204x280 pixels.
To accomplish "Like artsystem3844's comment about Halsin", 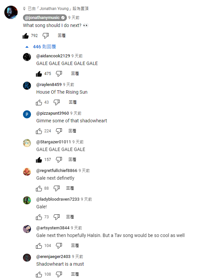I will tap(39, 246).
